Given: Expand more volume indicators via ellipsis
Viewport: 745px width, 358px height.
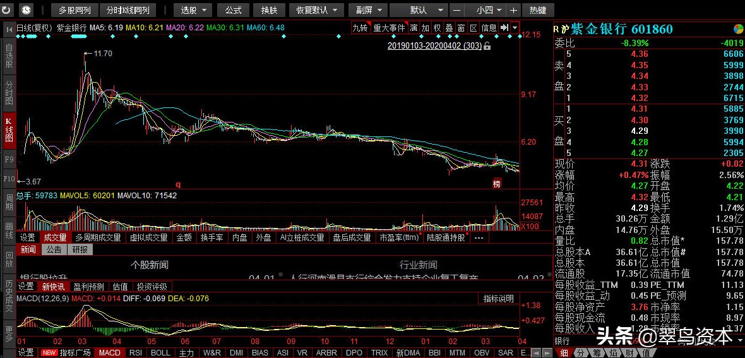Looking at the screenshot, I should (x=479, y=237).
